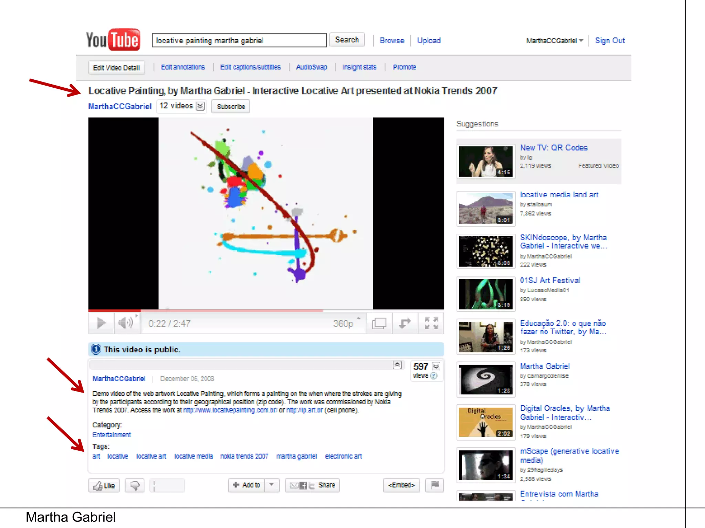Switch video to fullscreen mode
Image resolution: width=705 pixels, height=528 pixels.
tap(431, 323)
